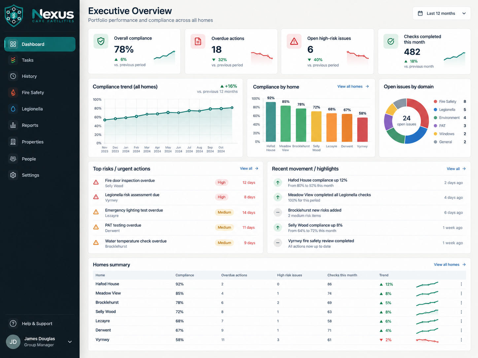
Task: Click up-arrow icon beside Meadow View Legionella checks
Action: [278, 197]
